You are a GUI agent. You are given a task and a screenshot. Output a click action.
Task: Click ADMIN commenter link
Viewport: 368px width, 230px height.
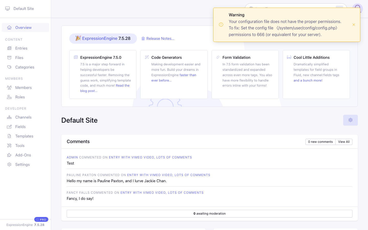coord(72,157)
